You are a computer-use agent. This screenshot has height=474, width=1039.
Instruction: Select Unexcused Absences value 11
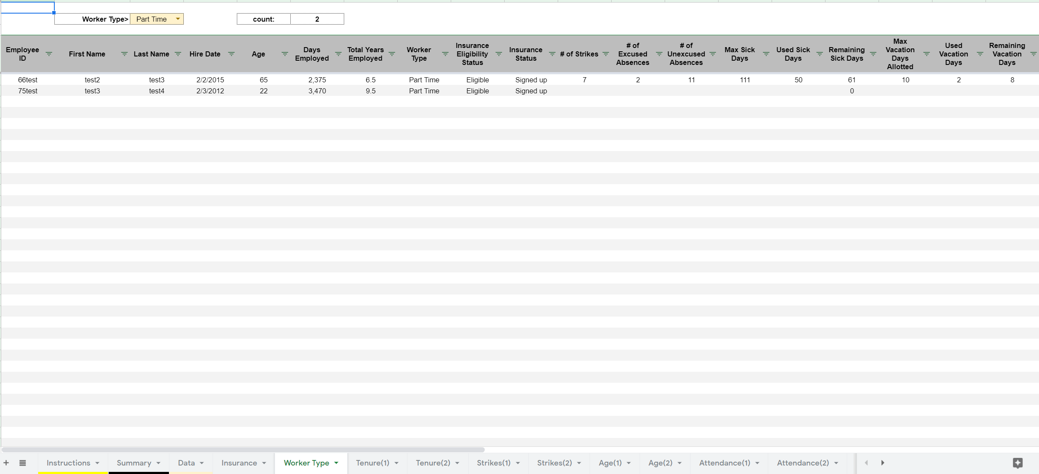click(x=691, y=80)
